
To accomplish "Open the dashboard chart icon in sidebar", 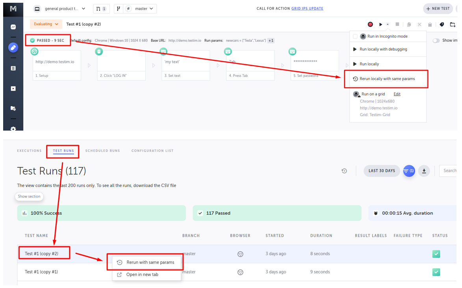I will tap(13, 27).
